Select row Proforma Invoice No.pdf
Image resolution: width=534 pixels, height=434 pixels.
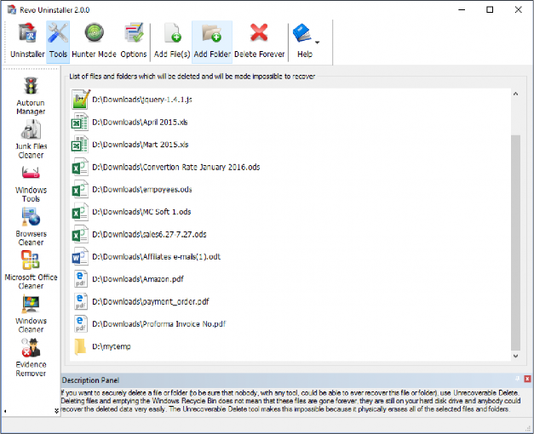[x=290, y=324]
